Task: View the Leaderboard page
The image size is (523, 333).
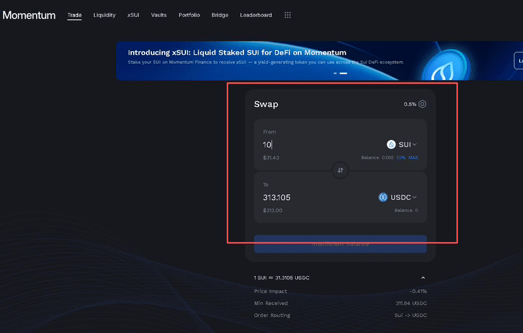Action: click(256, 15)
